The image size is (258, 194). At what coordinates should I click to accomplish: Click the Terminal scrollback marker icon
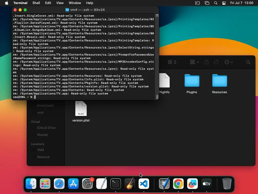click(x=157, y=15)
